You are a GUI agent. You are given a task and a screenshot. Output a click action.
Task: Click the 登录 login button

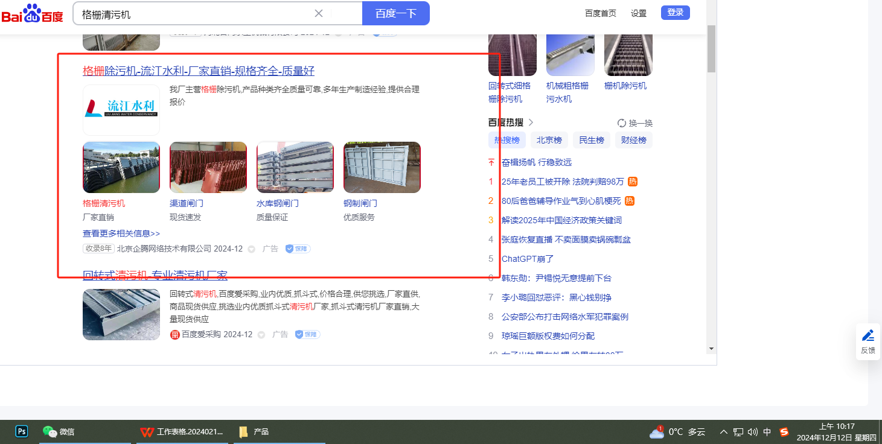[676, 13]
